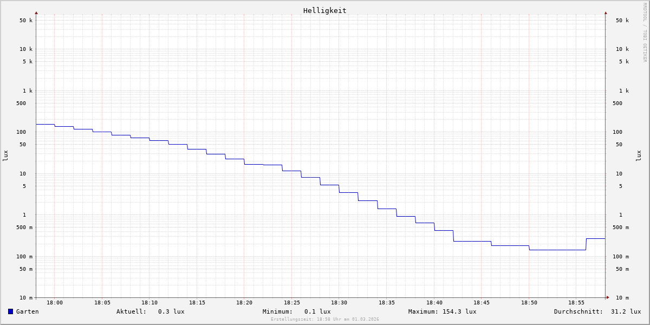The height and width of the screenshot is (325, 650).
Task: Click the Helligkeit chart title
Action: pyautogui.click(x=324, y=10)
